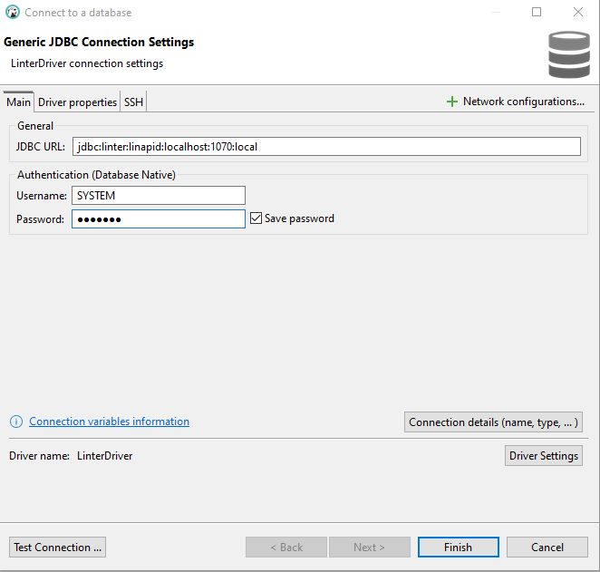The width and height of the screenshot is (600, 572).
Task: Uncheck the Save password checkbox
Action: point(256,218)
